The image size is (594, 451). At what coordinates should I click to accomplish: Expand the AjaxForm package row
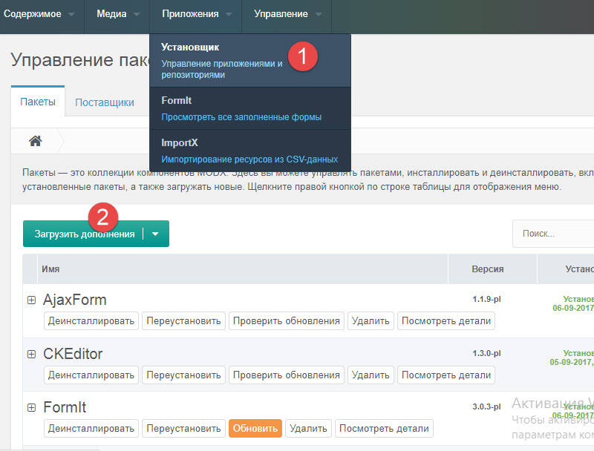pos(32,300)
